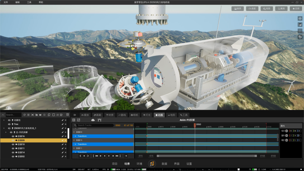Hide the 拆解16 object via its eye icon
The height and width of the screenshot is (171, 304).
click(x=13, y=136)
